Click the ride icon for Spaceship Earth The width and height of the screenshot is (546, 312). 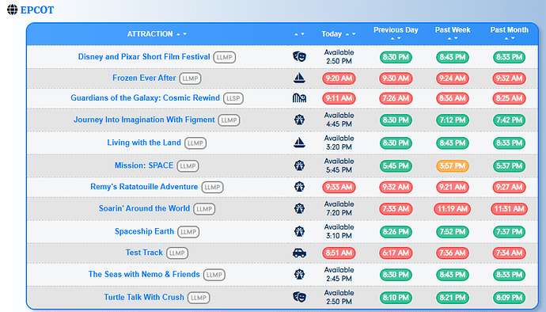[x=299, y=231]
